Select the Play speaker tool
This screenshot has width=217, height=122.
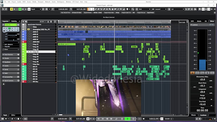121,9
